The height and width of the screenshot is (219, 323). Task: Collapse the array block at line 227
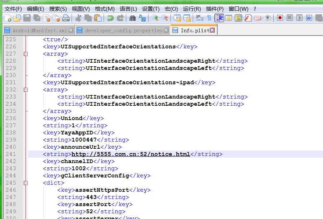26,54
